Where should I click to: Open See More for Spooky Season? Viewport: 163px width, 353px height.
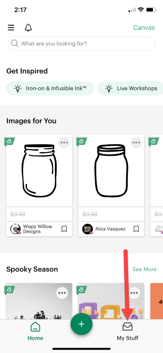click(144, 269)
